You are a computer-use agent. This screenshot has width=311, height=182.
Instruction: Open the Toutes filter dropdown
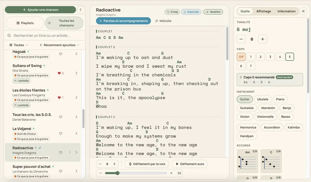[19, 45]
